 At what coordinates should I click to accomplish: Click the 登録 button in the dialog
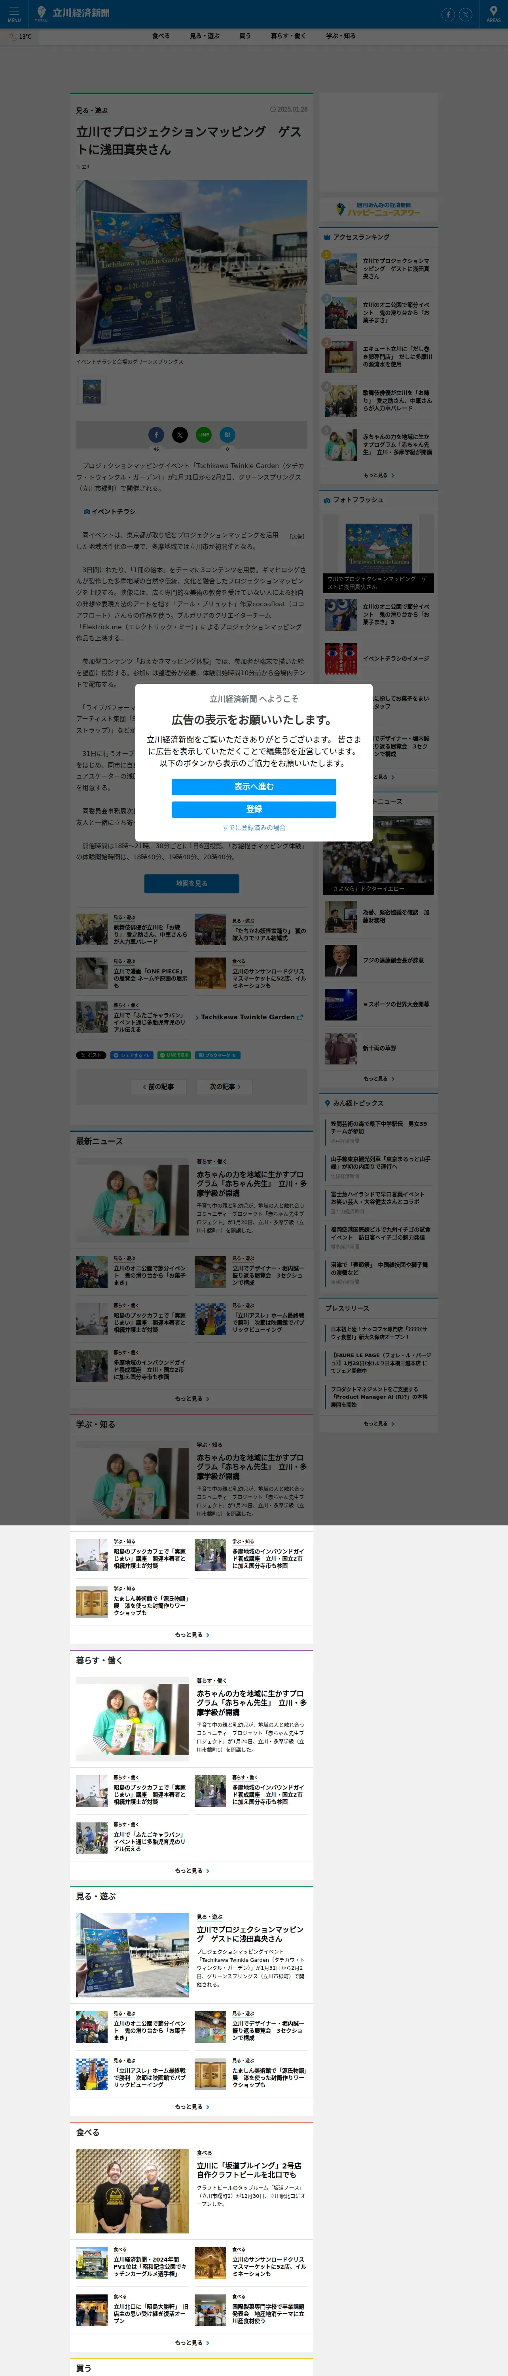coord(254,809)
